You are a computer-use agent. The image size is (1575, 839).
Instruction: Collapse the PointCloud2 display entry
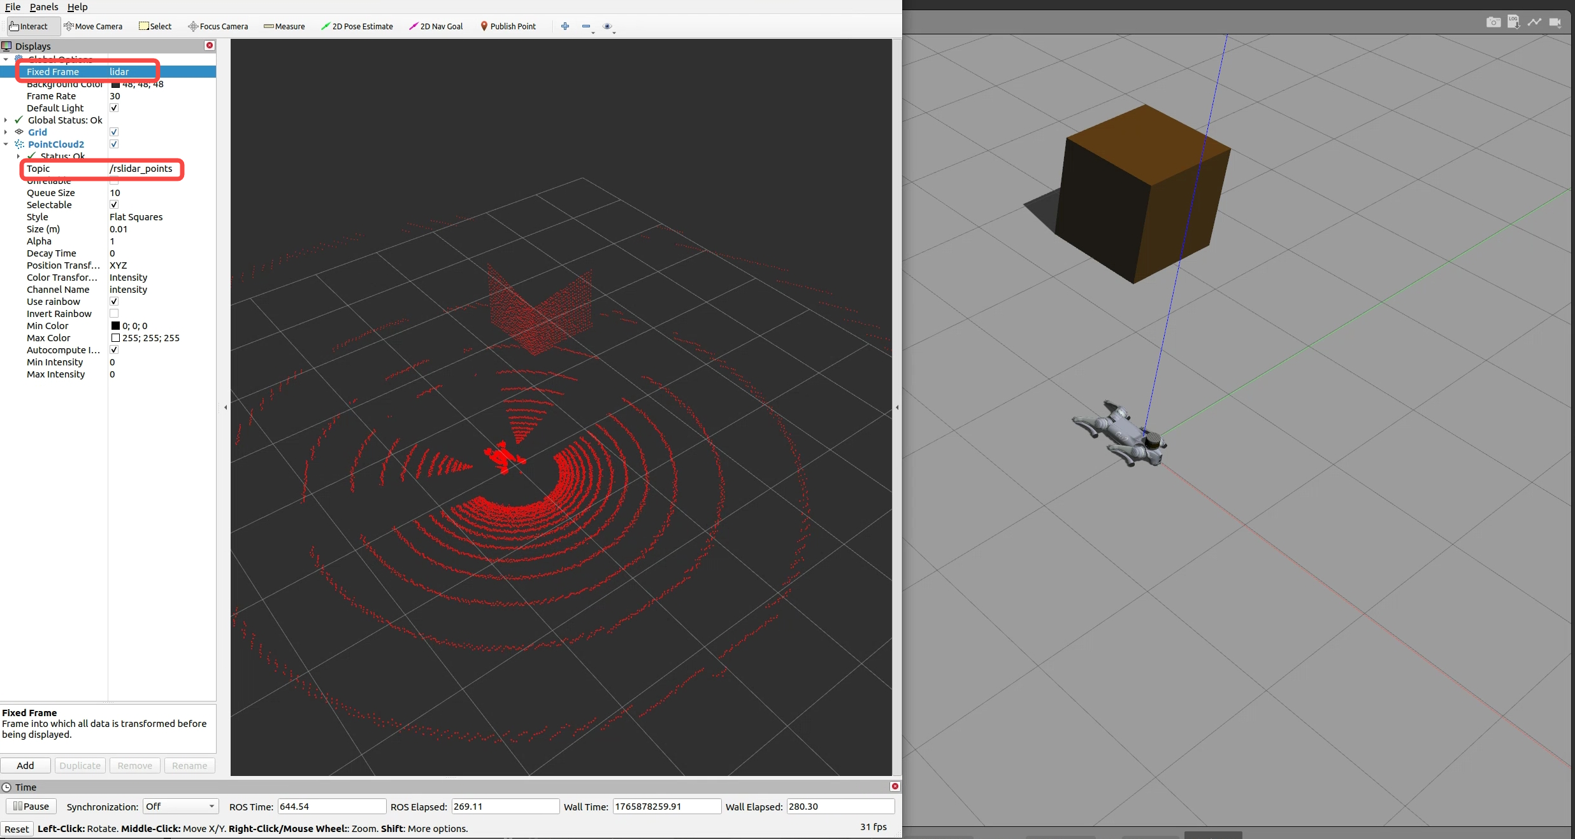pos(6,144)
